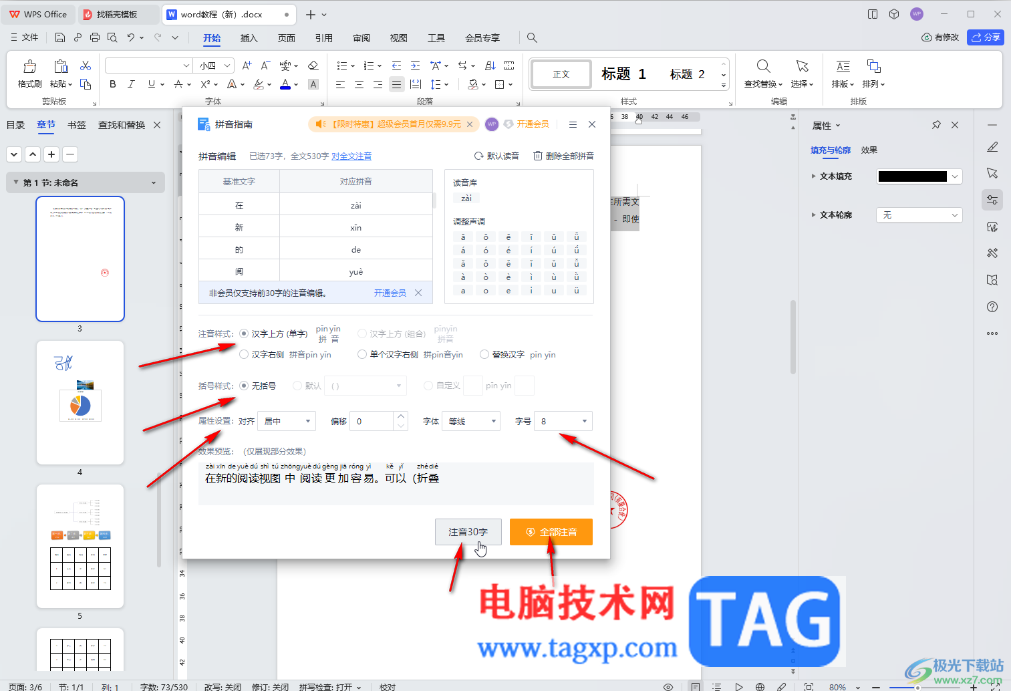1011x691 pixels.
Task: Open the 属性 panel dropdown
Action: click(x=826, y=126)
